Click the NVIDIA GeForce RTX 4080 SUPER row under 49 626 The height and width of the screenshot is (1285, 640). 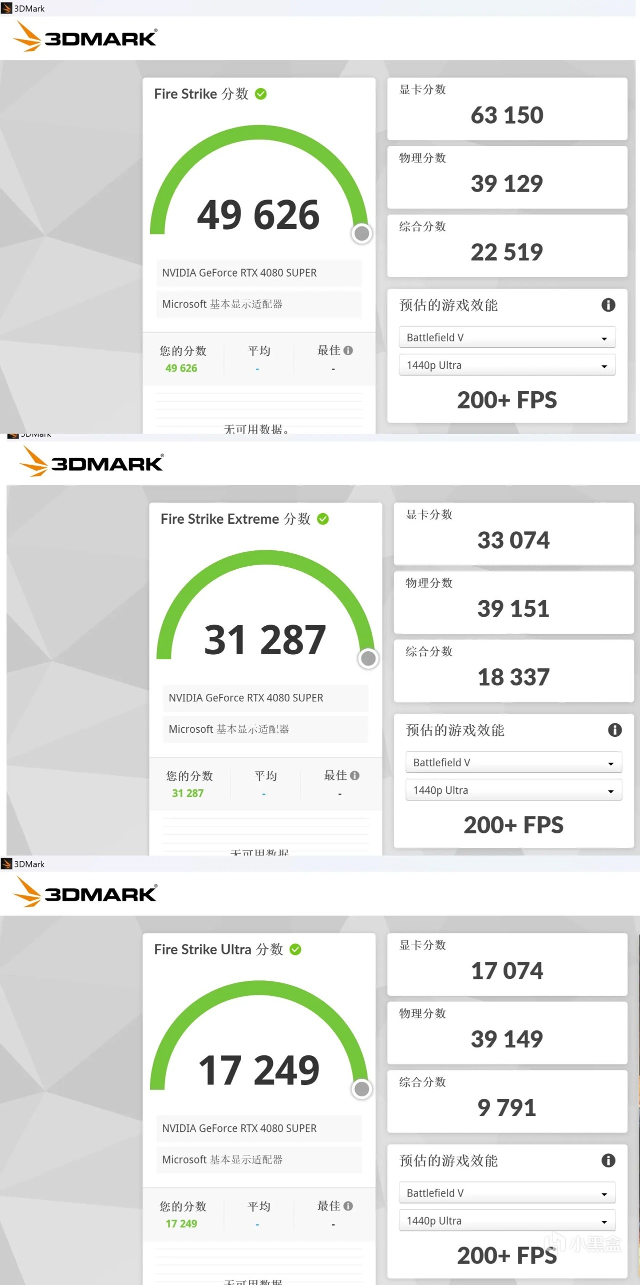pos(259,273)
